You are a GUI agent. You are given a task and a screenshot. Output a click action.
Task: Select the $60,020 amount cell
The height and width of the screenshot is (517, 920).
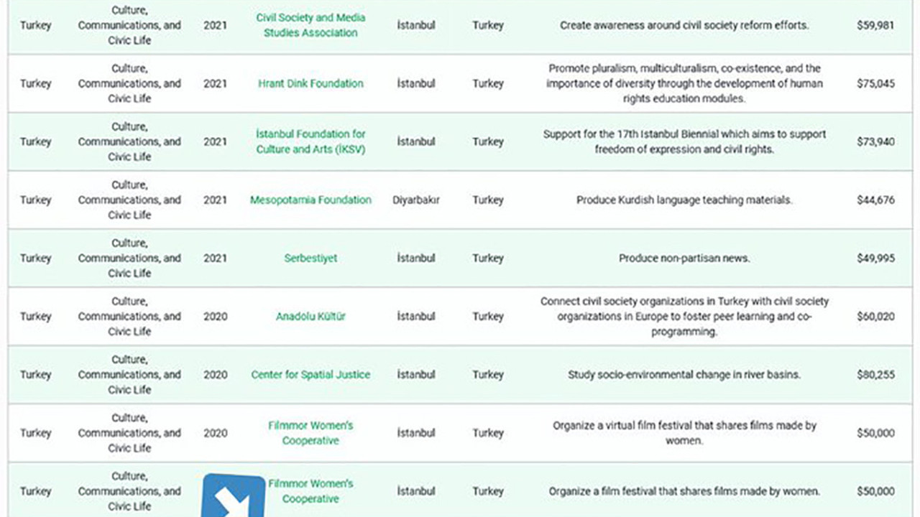tap(875, 316)
